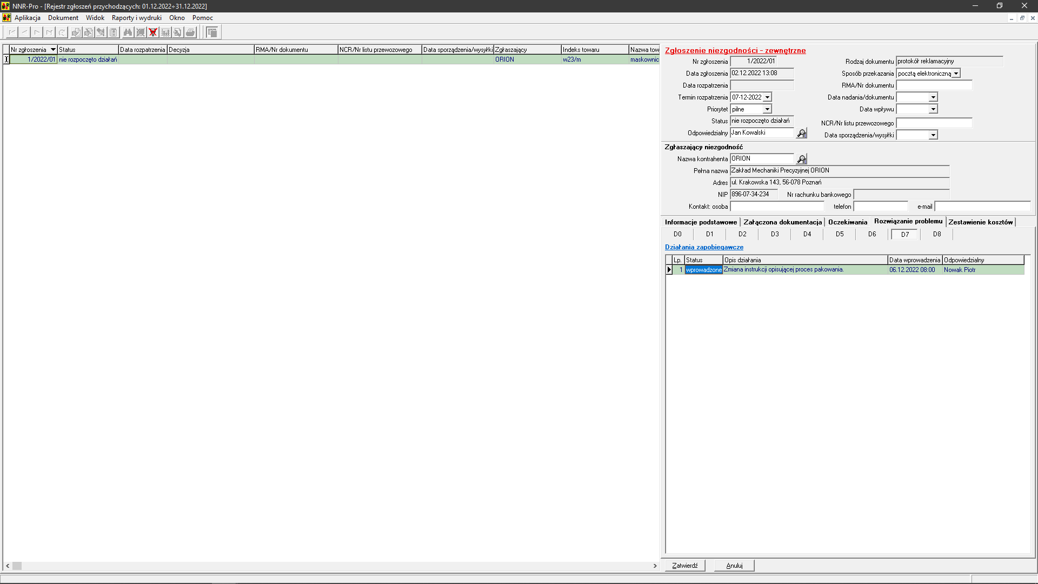Image resolution: width=1038 pixels, height=584 pixels.
Task: Click the notepad icon in toolbar
Action: pos(114,32)
